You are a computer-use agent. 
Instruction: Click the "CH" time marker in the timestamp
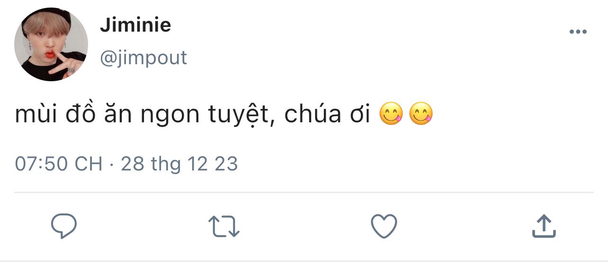pyautogui.click(x=89, y=164)
